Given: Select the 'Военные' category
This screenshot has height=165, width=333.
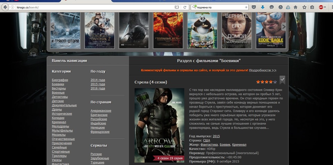Looking at the screenshot, I should 58,93.
